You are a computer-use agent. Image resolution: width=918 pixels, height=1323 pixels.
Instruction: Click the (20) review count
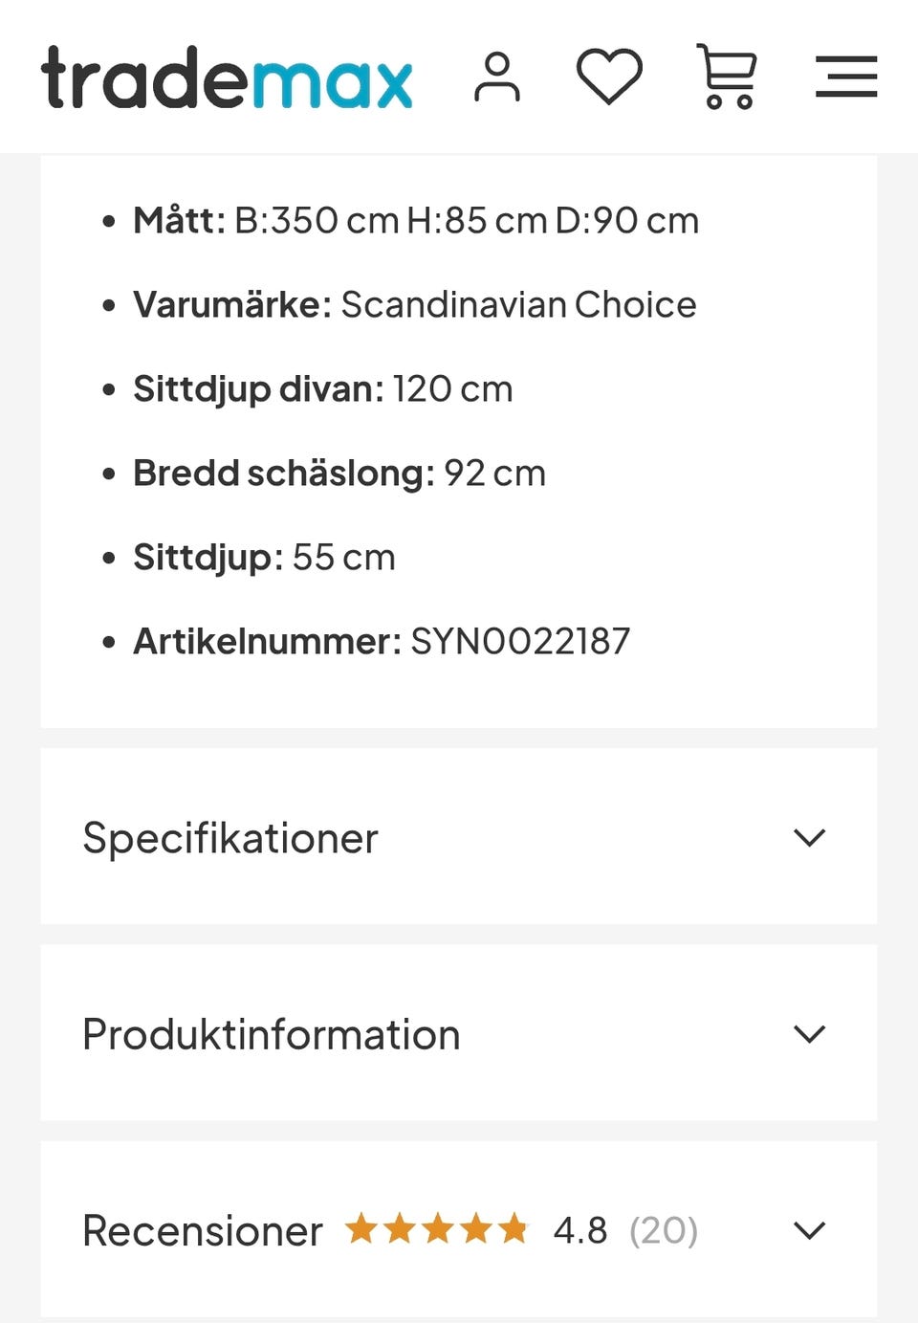pos(664,1230)
